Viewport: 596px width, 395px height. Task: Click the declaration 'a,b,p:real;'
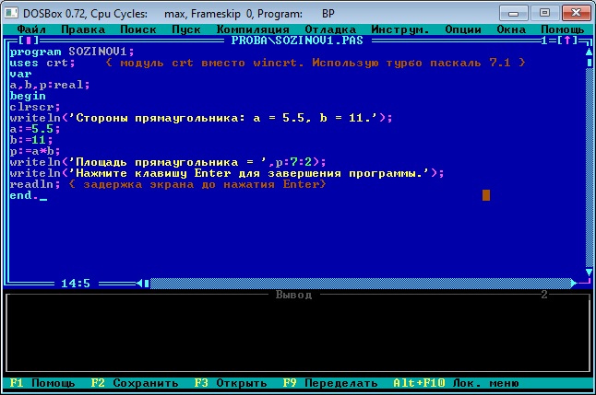tap(50, 85)
